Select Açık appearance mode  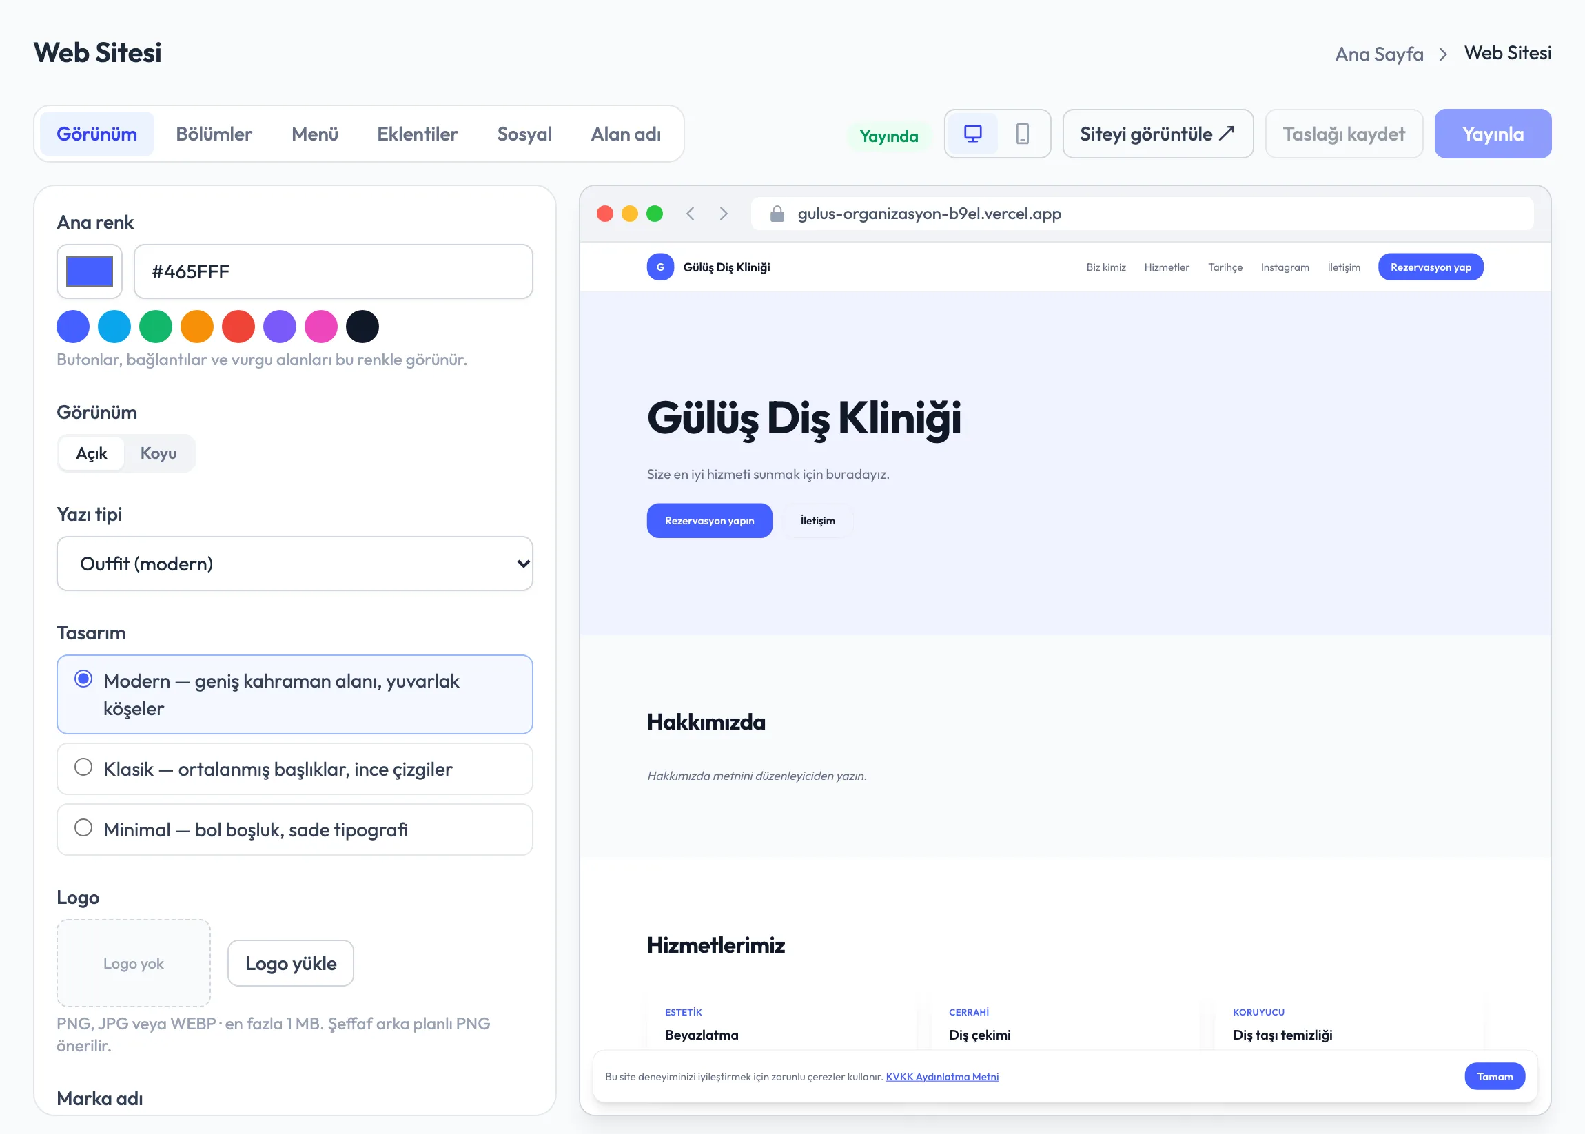[x=92, y=453]
